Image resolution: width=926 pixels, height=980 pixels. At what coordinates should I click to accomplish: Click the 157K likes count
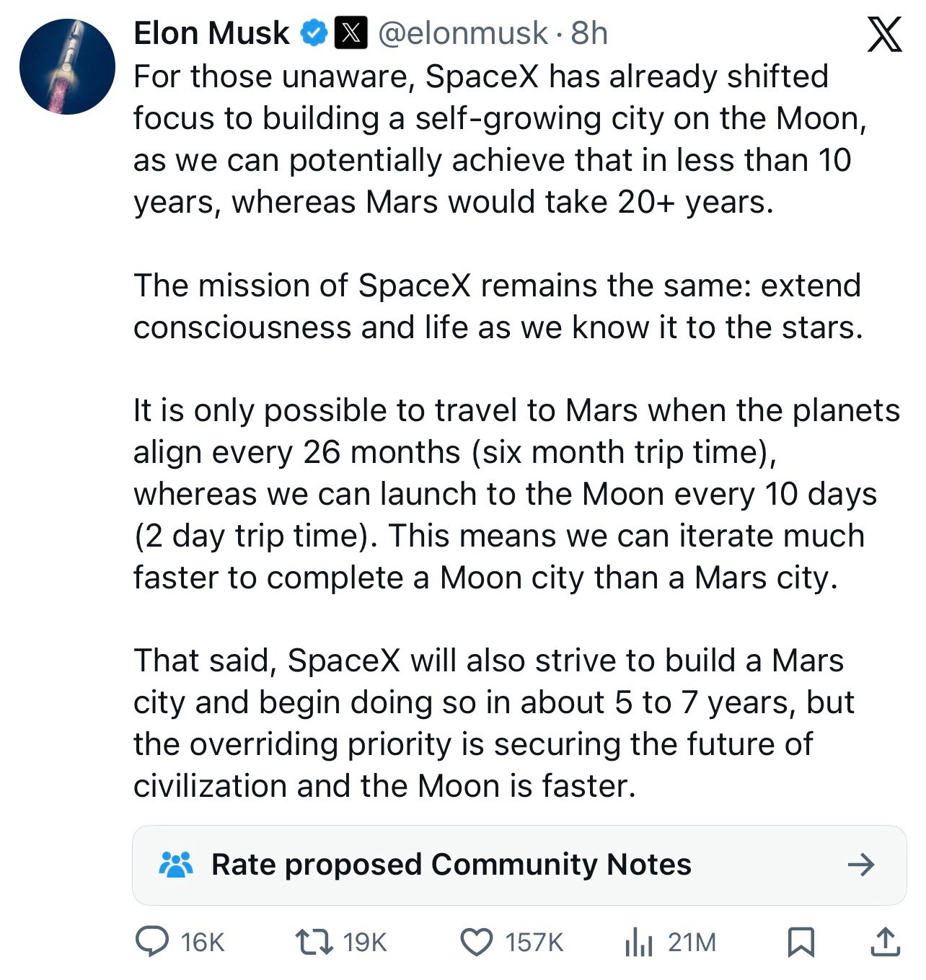pyautogui.click(x=534, y=943)
